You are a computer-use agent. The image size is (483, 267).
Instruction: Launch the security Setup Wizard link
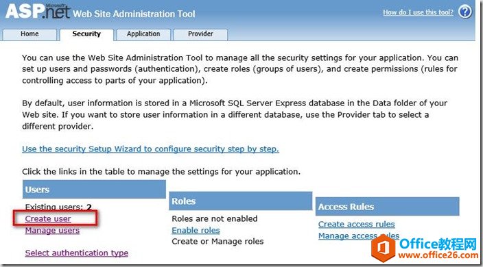click(x=150, y=149)
